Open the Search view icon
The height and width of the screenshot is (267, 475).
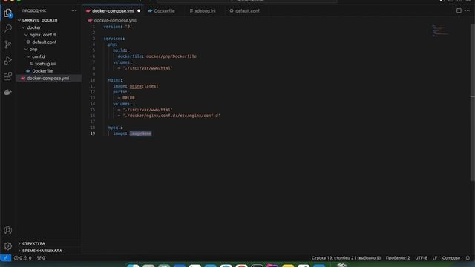pyautogui.click(x=8, y=29)
